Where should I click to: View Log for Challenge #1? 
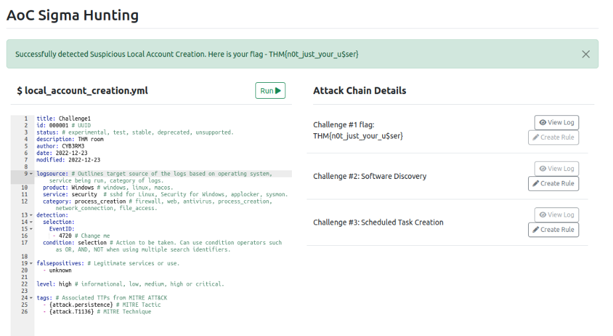click(x=557, y=123)
